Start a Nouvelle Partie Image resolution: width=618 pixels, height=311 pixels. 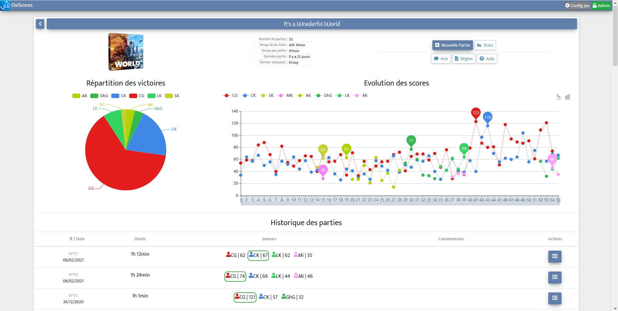tap(452, 45)
